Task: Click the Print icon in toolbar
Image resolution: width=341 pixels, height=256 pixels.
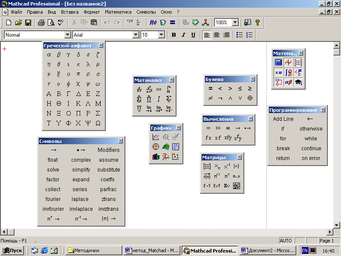Action: point(41,23)
